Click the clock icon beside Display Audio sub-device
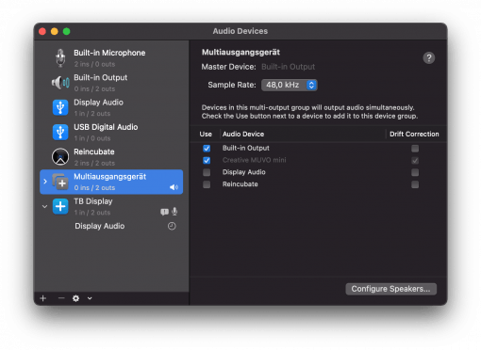 coord(172,226)
